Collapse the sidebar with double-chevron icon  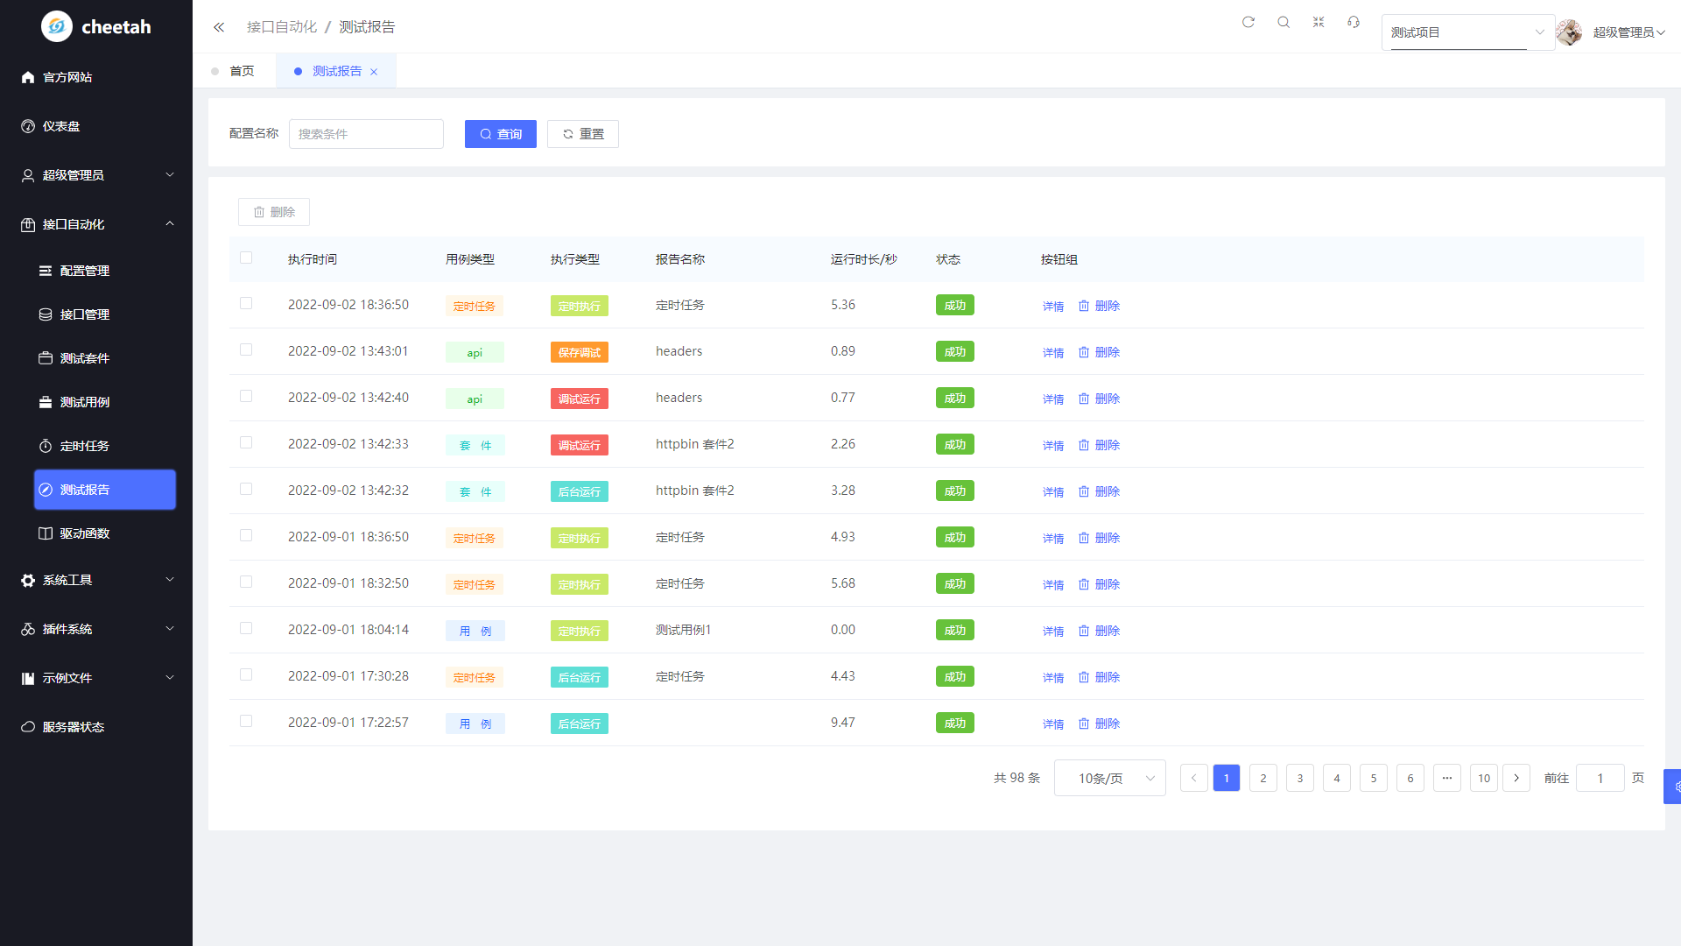pos(219,27)
